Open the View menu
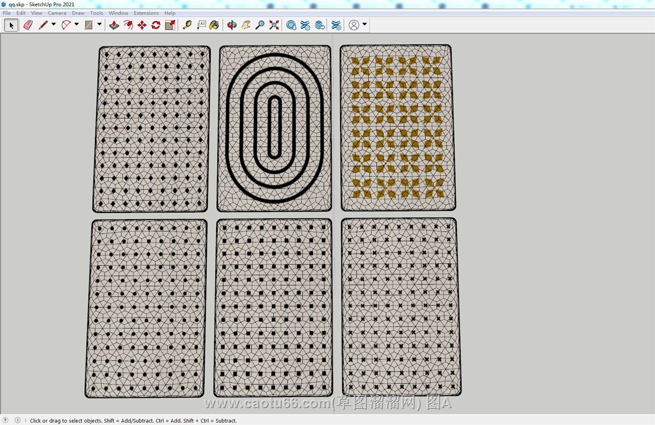This screenshot has width=655, height=425. pyautogui.click(x=37, y=13)
